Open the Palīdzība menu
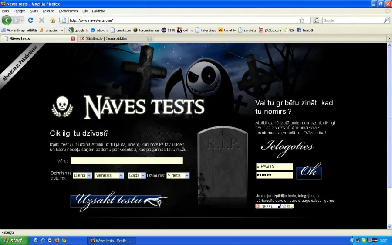The width and height of the screenshot is (392, 245). click(98, 11)
